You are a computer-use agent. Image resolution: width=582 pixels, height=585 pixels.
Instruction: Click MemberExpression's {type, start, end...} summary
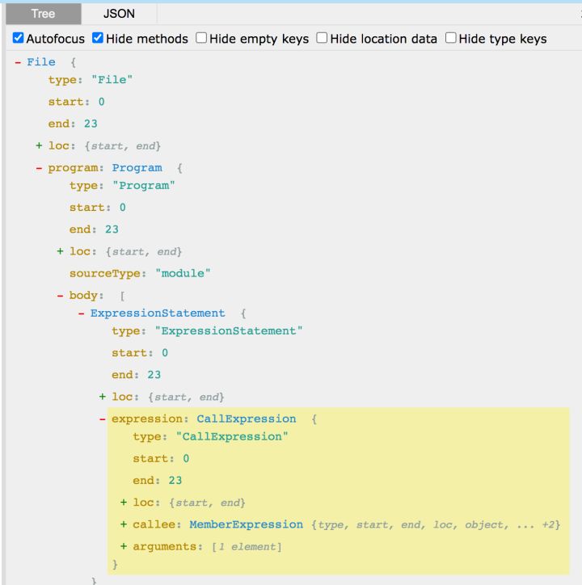(436, 525)
